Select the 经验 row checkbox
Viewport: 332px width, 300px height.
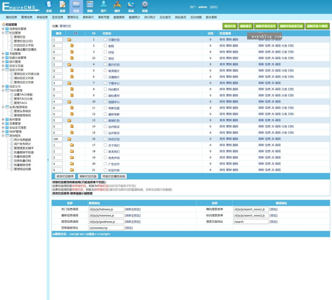106,52
